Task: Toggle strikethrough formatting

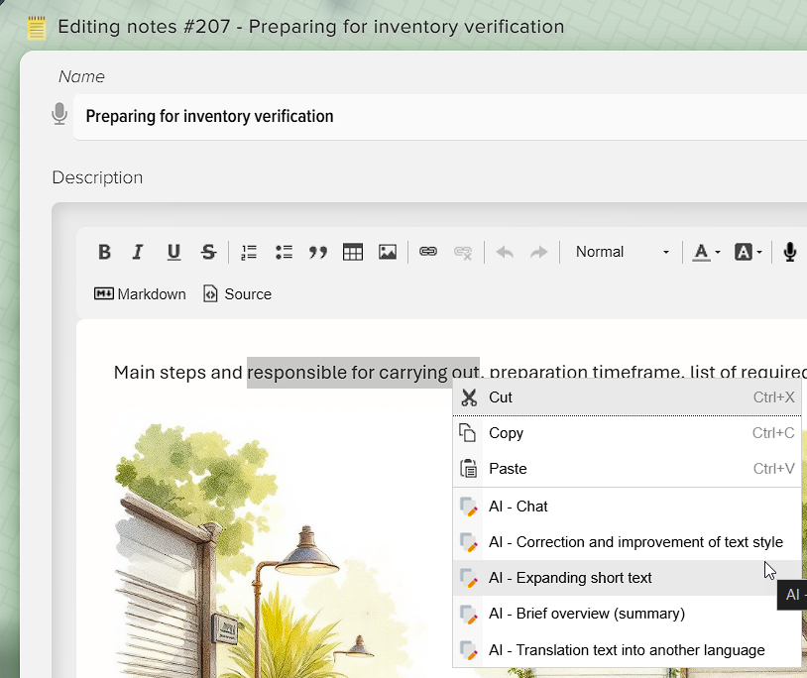Action: pos(208,252)
